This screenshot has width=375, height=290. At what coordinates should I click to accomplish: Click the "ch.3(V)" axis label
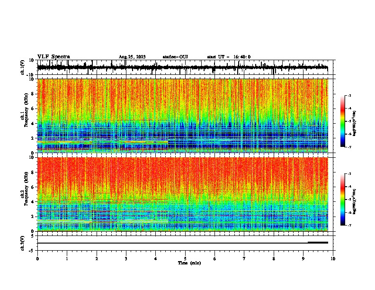tap(22, 243)
